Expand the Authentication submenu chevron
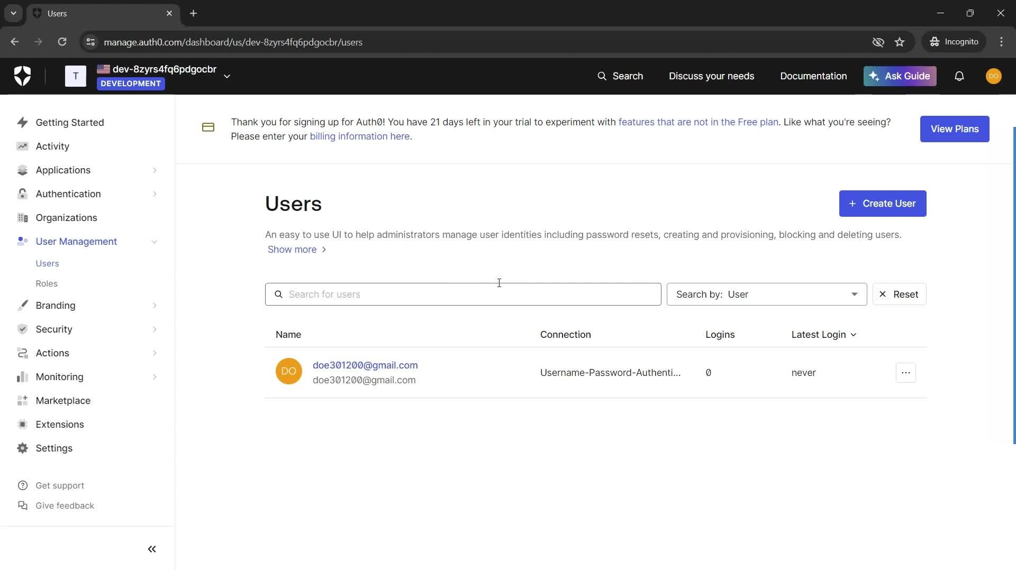 [x=155, y=194]
